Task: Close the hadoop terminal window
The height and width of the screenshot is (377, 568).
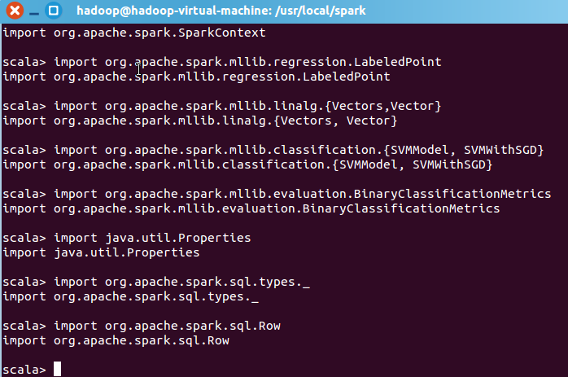Action: coord(11,11)
